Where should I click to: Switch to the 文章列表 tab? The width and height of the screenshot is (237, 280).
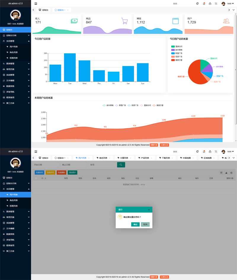click(122, 158)
